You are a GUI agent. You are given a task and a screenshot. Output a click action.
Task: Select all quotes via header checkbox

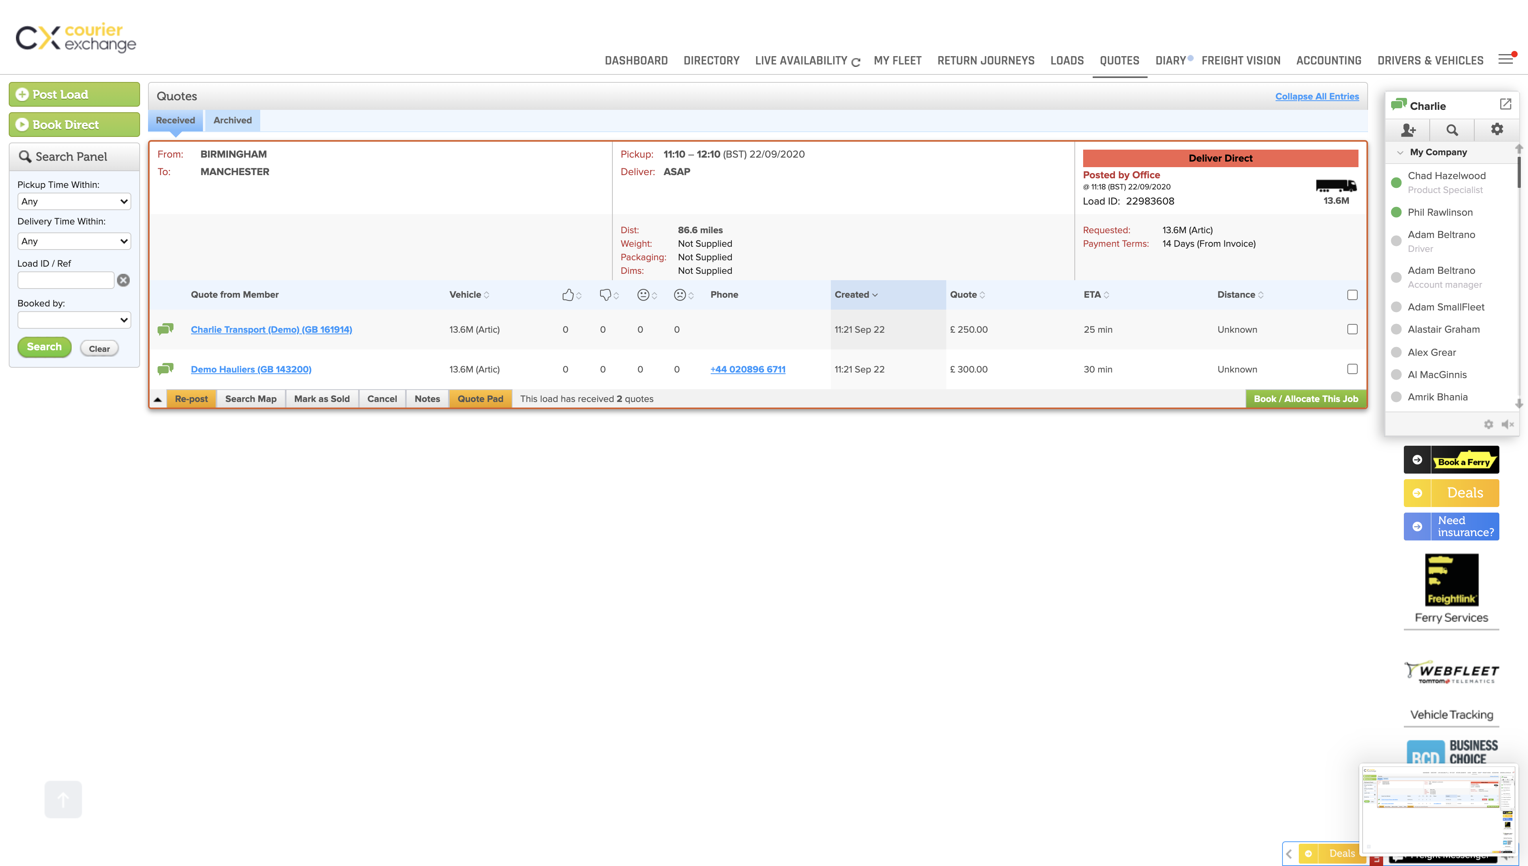pos(1352,295)
